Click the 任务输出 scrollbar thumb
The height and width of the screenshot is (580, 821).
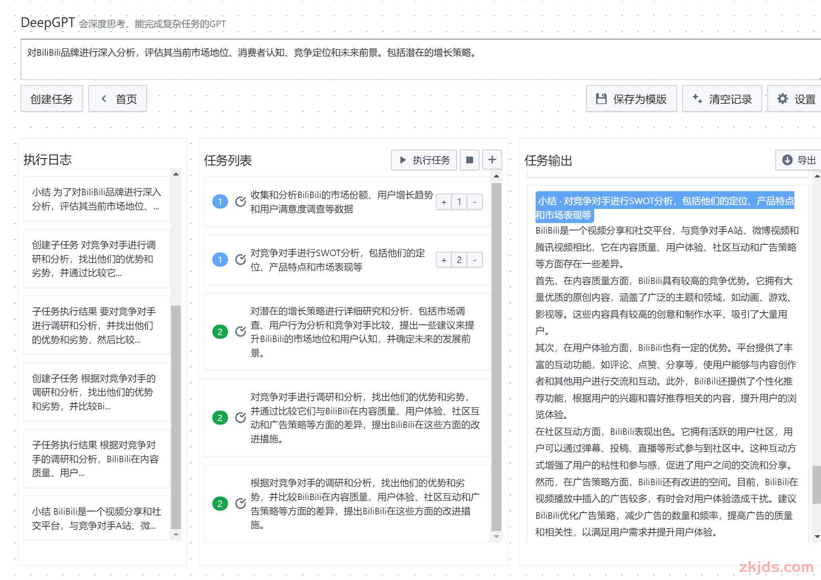coord(817,484)
